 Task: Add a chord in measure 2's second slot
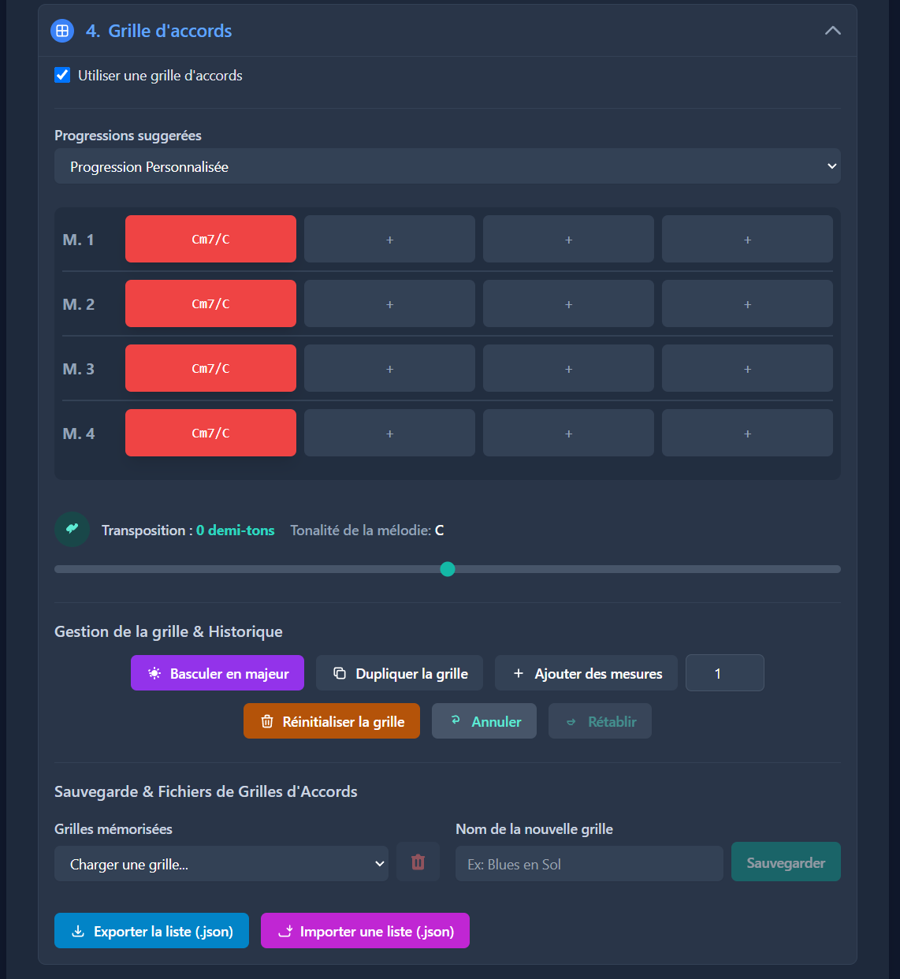pos(389,304)
